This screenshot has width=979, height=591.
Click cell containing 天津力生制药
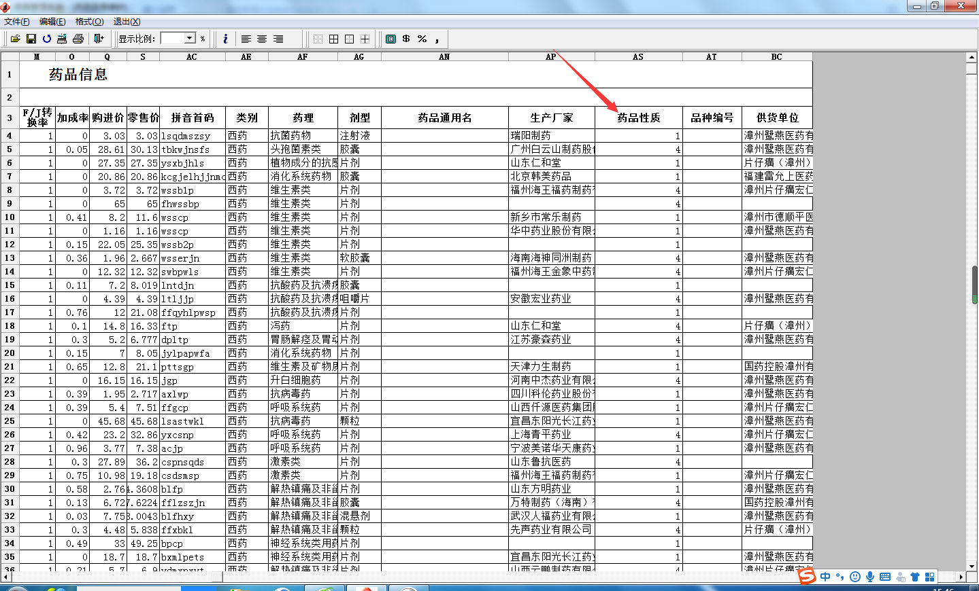552,367
